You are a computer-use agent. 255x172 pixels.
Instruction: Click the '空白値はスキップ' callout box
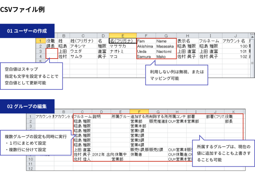tap(32, 77)
